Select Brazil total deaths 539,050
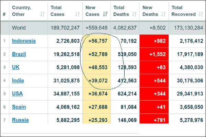The image size is (206, 137). (127, 54)
